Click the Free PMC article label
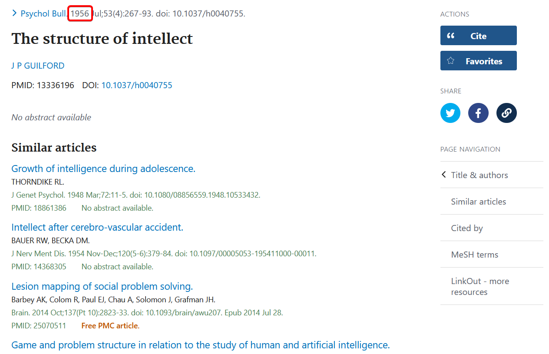549x354 pixels. click(110, 325)
